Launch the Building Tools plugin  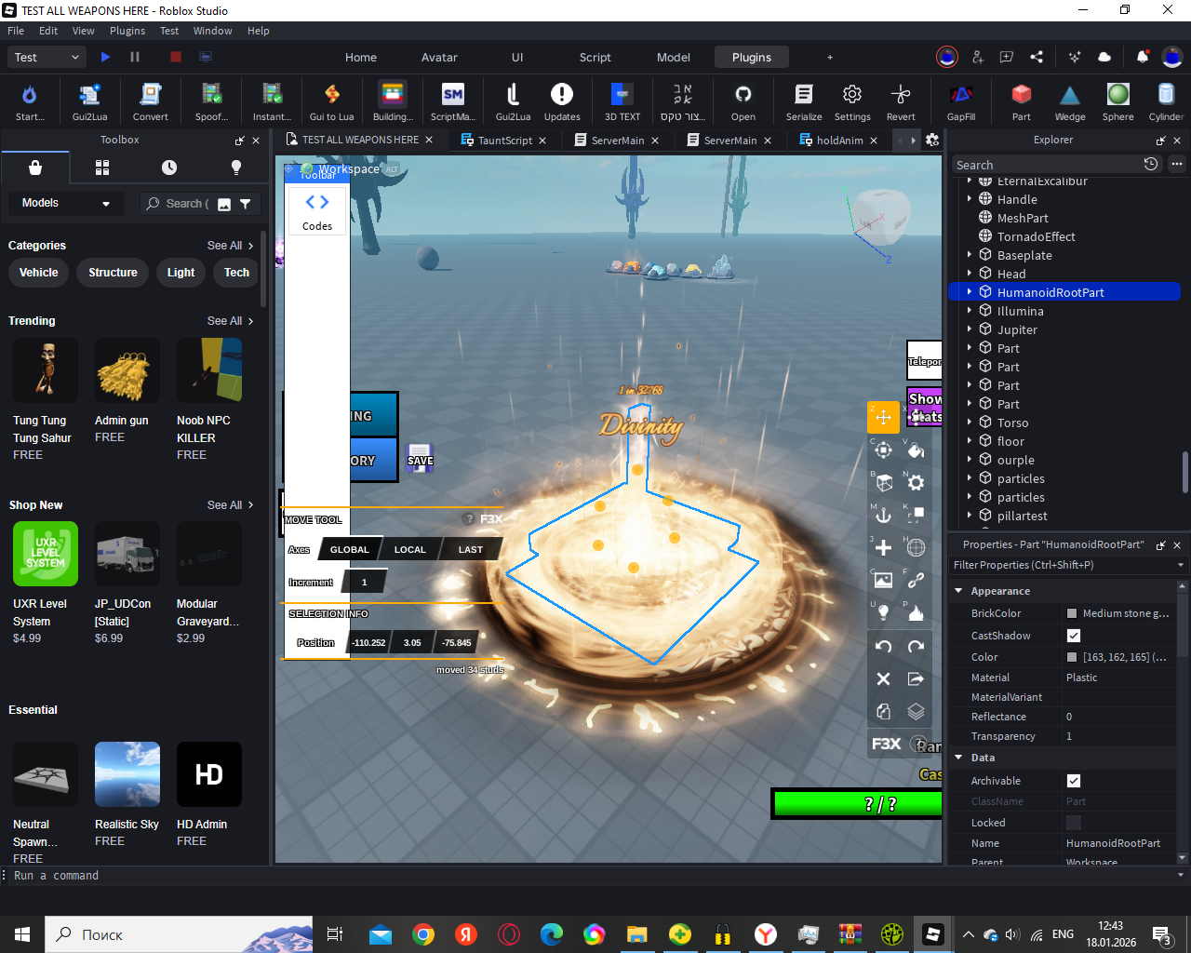point(393,101)
